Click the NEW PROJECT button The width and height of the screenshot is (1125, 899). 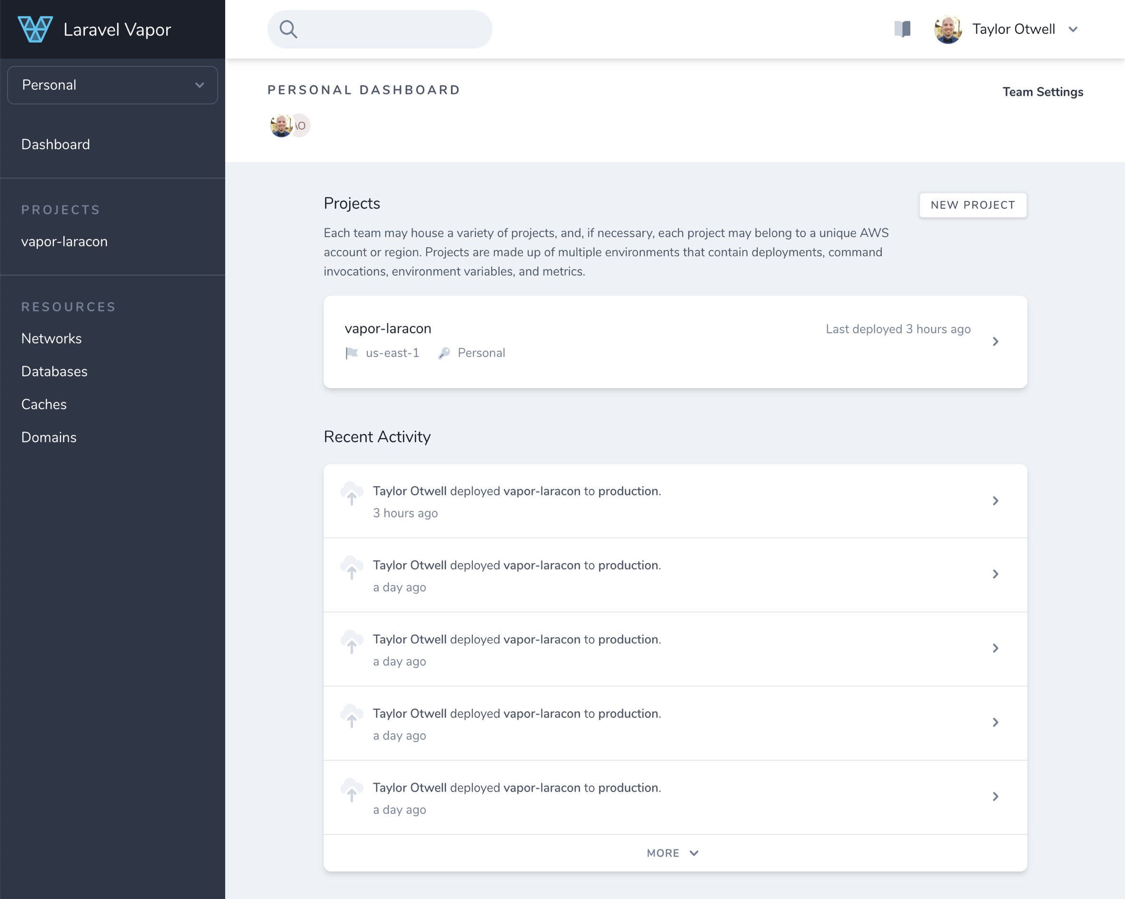[x=972, y=205]
